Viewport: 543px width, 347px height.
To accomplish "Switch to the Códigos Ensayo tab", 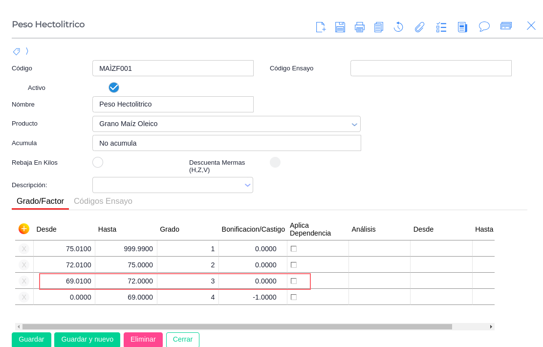I will [x=103, y=201].
